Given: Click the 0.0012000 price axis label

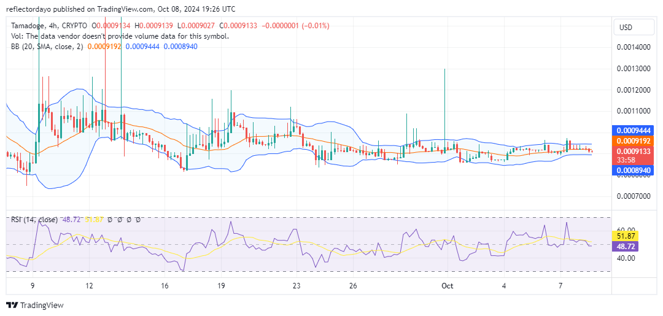Looking at the screenshot, I should coord(633,90).
